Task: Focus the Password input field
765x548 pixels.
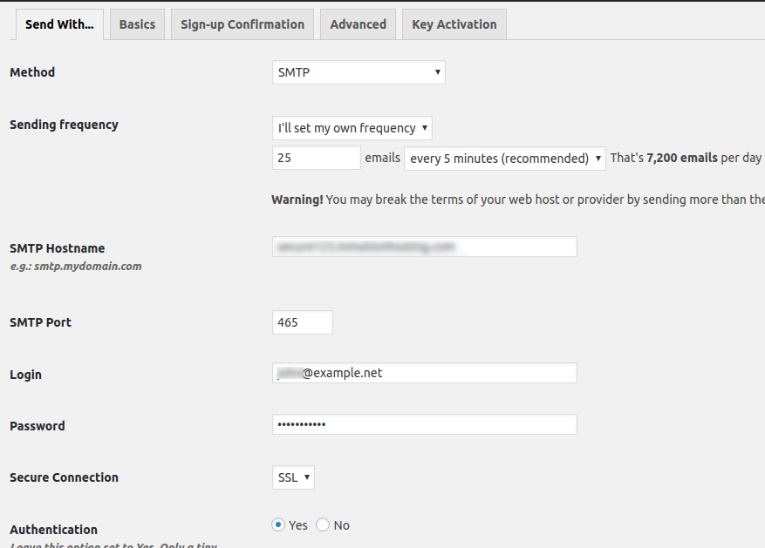Action: click(x=424, y=424)
